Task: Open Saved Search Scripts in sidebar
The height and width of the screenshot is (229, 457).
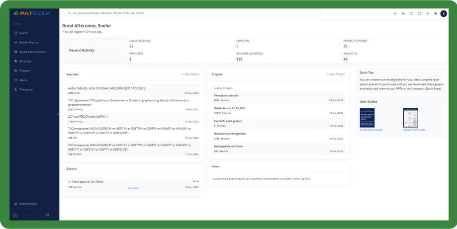Action: (x=30, y=52)
